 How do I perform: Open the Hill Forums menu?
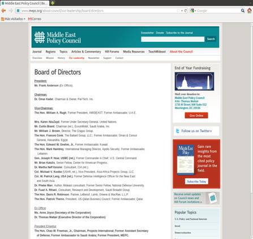click(x=112, y=51)
